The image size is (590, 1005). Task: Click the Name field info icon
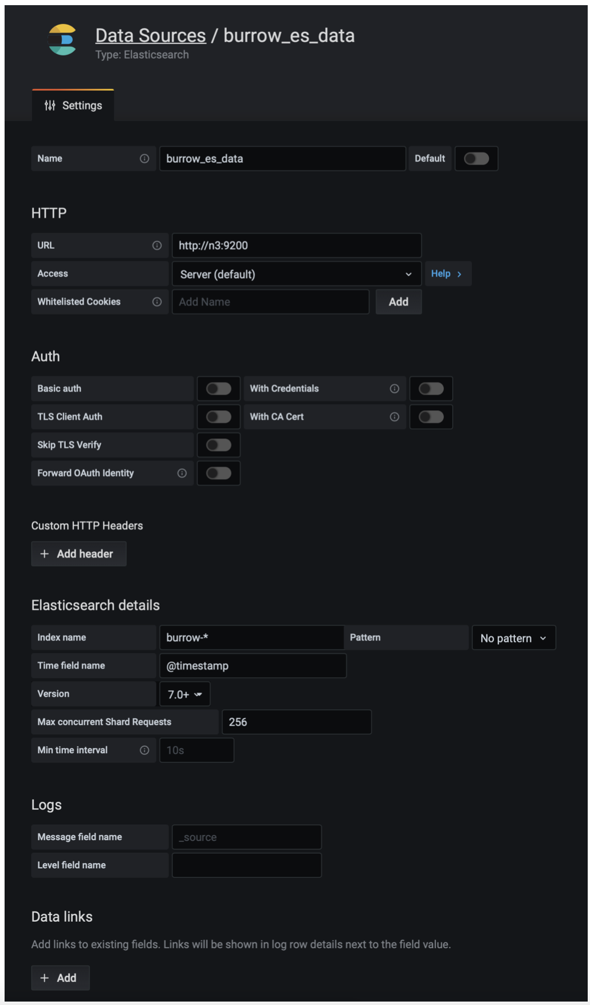click(144, 158)
